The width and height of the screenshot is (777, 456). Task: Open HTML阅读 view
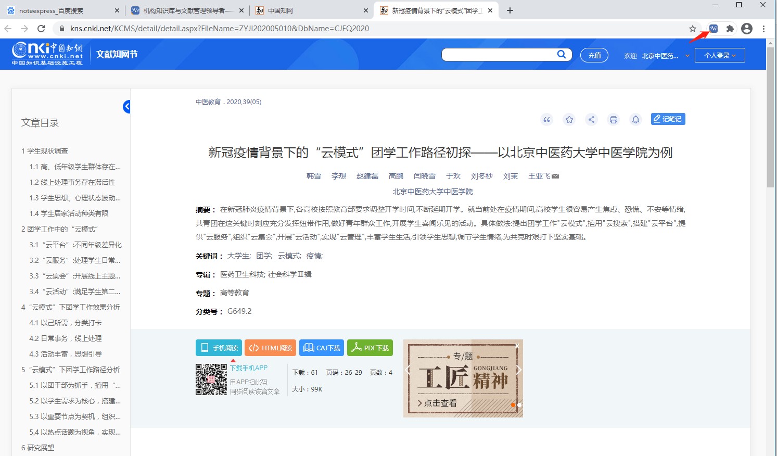pos(270,348)
